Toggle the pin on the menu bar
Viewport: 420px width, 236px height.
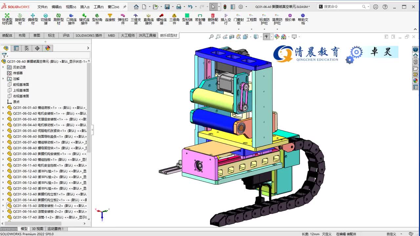tap(125, 7)
